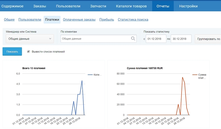The image size is (221, 129).
Task: Open 'Каталоги товаров' in the navigation bar
Action: (131, 6)
